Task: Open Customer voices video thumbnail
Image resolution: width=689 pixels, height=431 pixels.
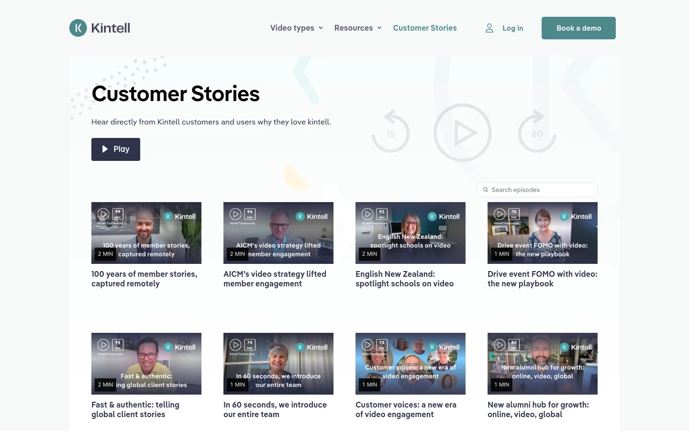Action: (x=411, y=363)
